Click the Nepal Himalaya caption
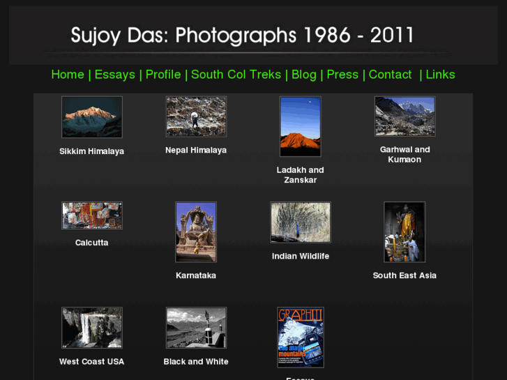This screenshot has width=507, height=380. click(196, 151)
